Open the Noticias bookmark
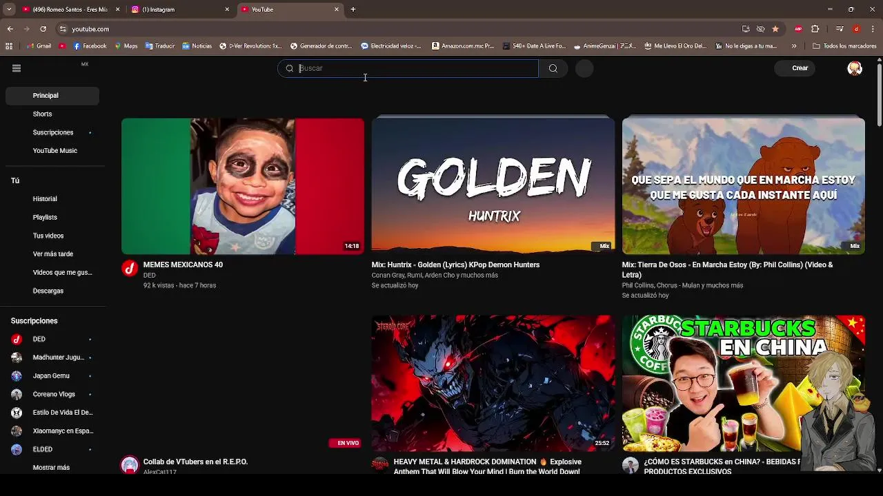This screenshot has height=496, width=883. point(197,46)
